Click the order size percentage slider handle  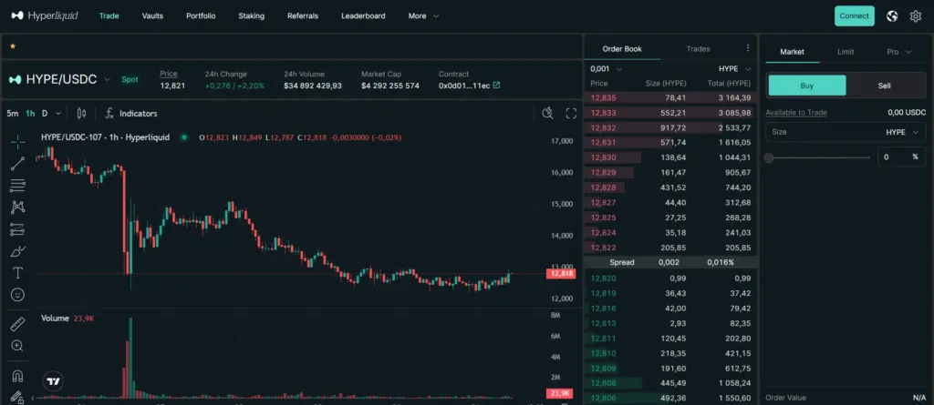(x=769, y=157)
